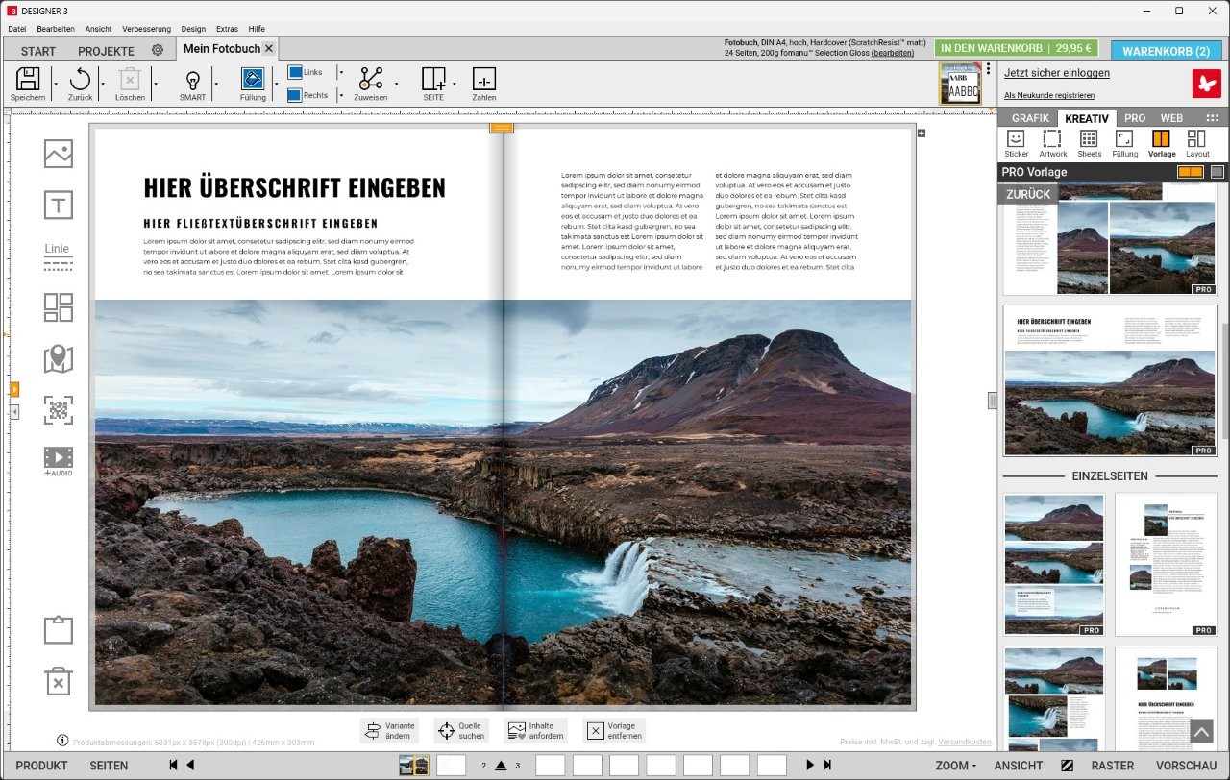Open the Layout category icon
The height and width of the screenshot is (780, 1230).
[x=1197, y=144]
